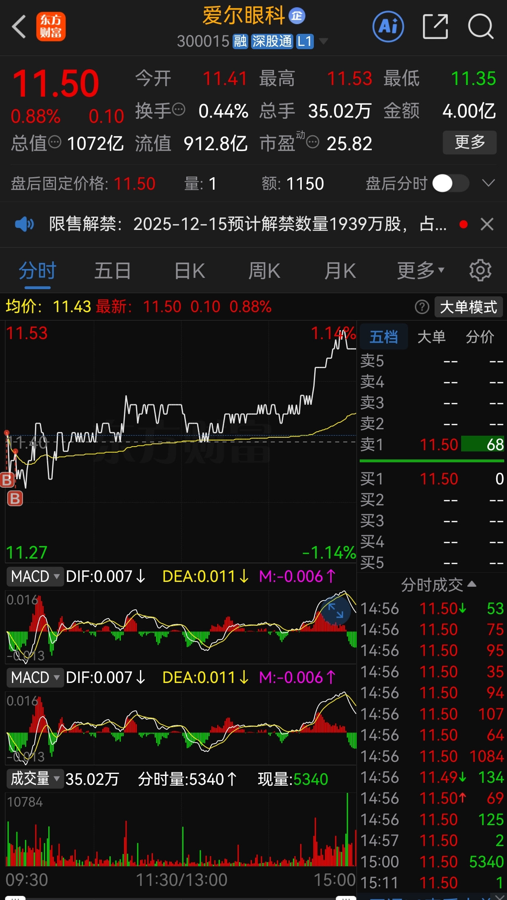This screenshot has width=507, height=900.
Task: Tap the upper B buy marker
Action: (7, 480)
